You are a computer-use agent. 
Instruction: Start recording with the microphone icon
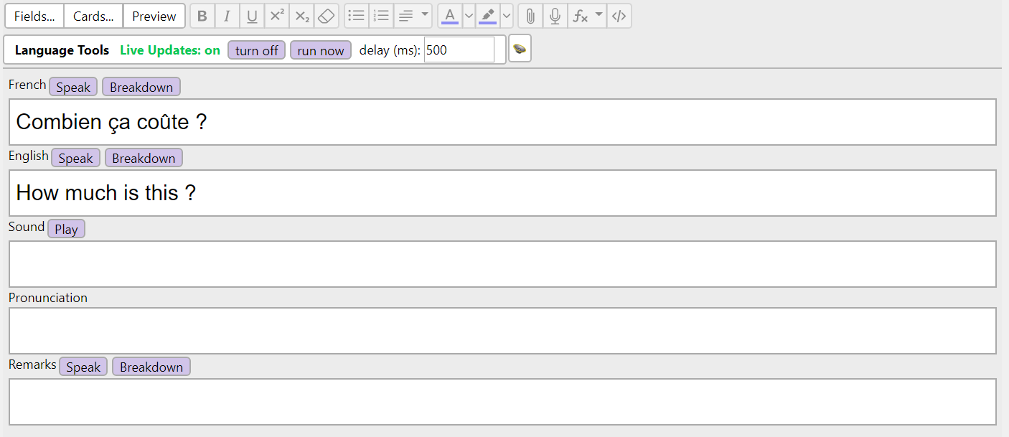tap(554, 15)
